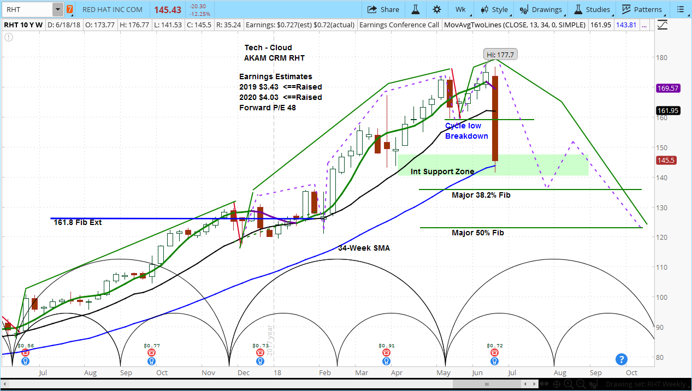Select the Major 50% Fib label
The image size is (692, 391).
click(x=478, y=233)
